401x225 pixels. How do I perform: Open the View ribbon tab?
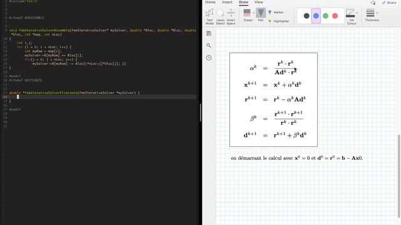pos(259,2)
